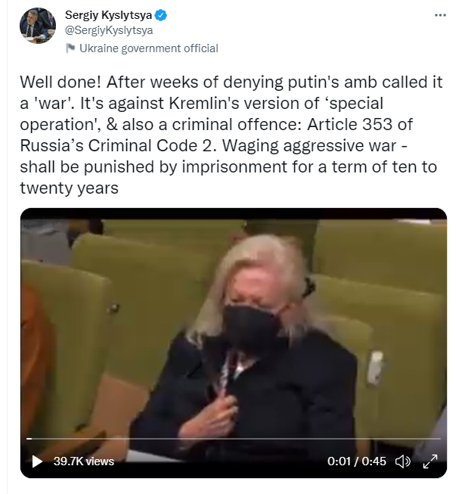Click the Ukraine government official label
This screenshot has width=459, height=494.
point(149,48)
